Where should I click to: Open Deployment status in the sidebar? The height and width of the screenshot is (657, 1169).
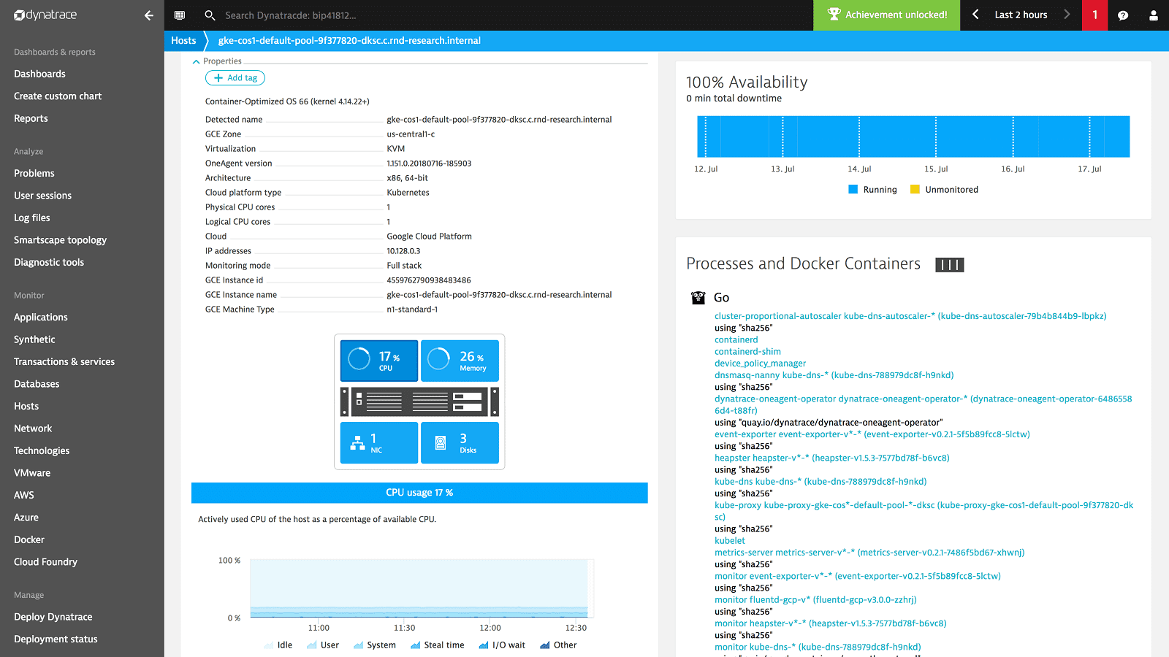coord(56,639)
